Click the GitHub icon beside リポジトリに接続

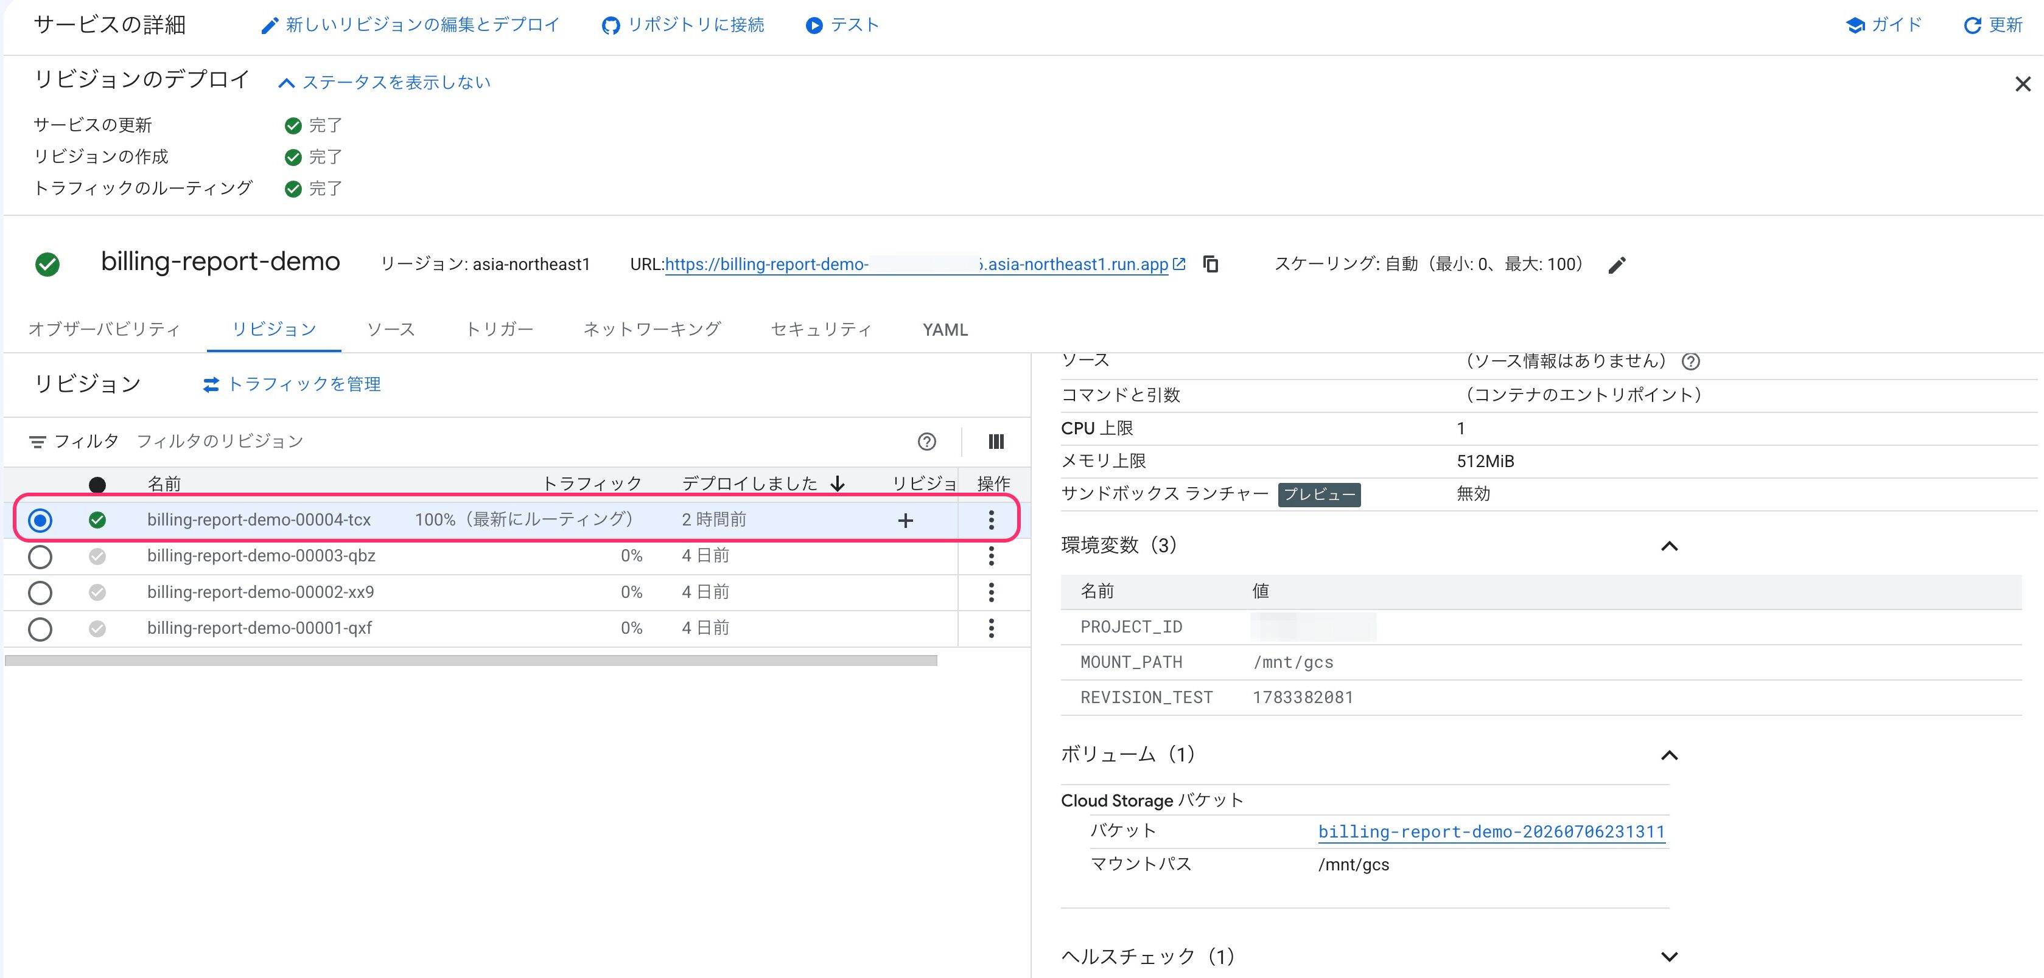click(x=610, y=26)
